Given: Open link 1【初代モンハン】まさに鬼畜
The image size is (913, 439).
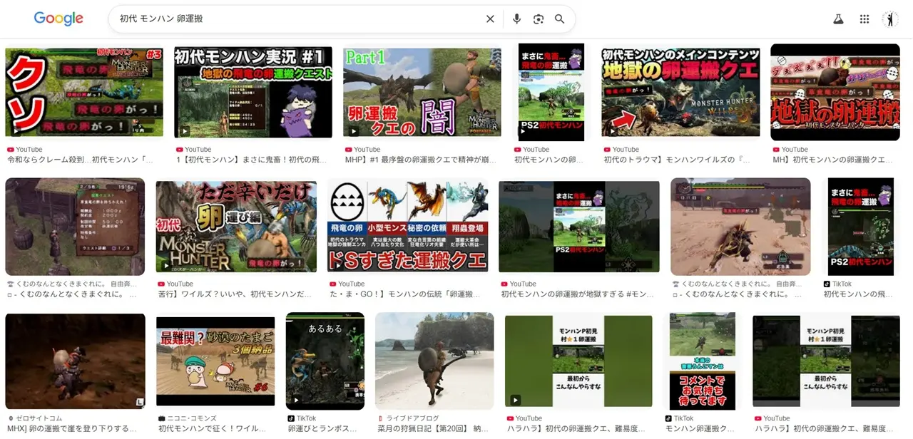Looking at the screenshot, I should (x=250, y=160).
